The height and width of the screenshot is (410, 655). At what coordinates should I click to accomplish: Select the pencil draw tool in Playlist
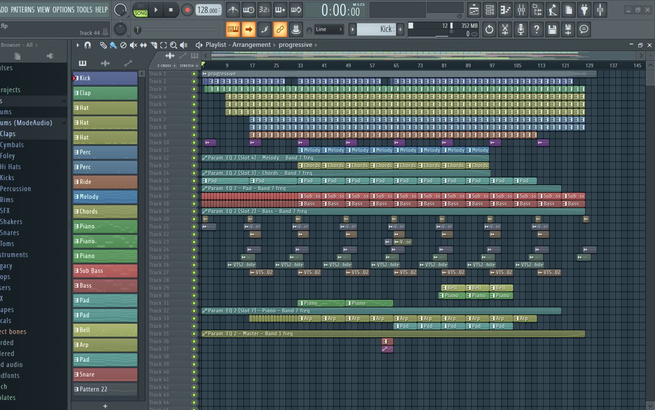pyautogui.click(x=103, y=45)
